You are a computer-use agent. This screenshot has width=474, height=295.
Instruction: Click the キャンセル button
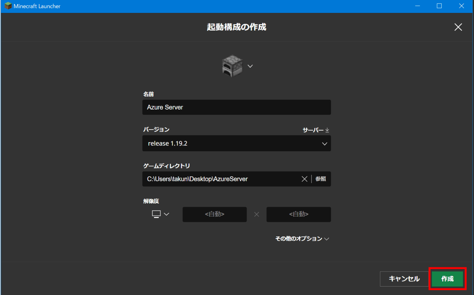[x=404, y=279]
